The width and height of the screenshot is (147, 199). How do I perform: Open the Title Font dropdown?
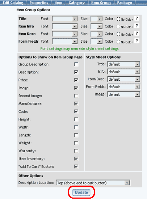65,19
